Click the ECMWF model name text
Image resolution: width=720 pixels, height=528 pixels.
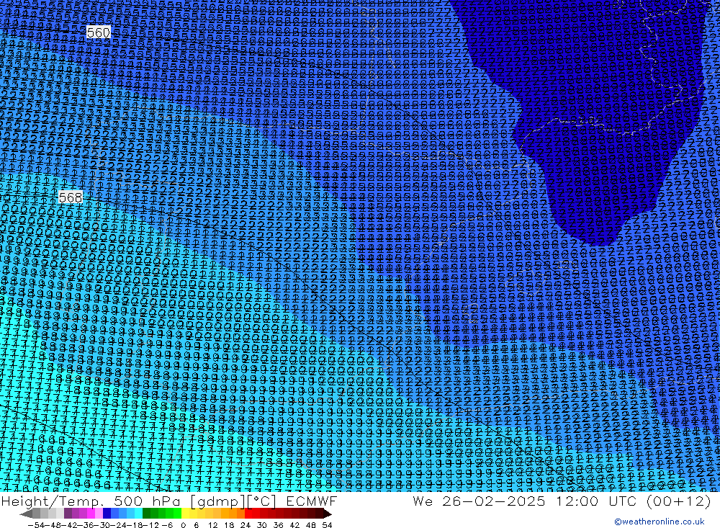311,501
